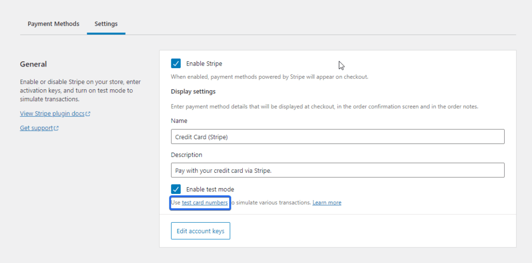This screenshot has width=532, height=263.
Task: Click the Name field label
Action: pyautogui.click(x=179, y=121)
